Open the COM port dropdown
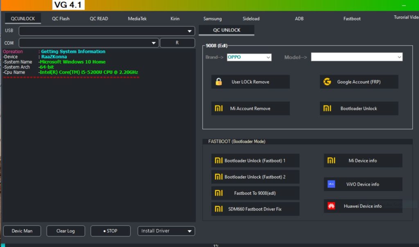The image size is (419, 247). tap(89, 43)
